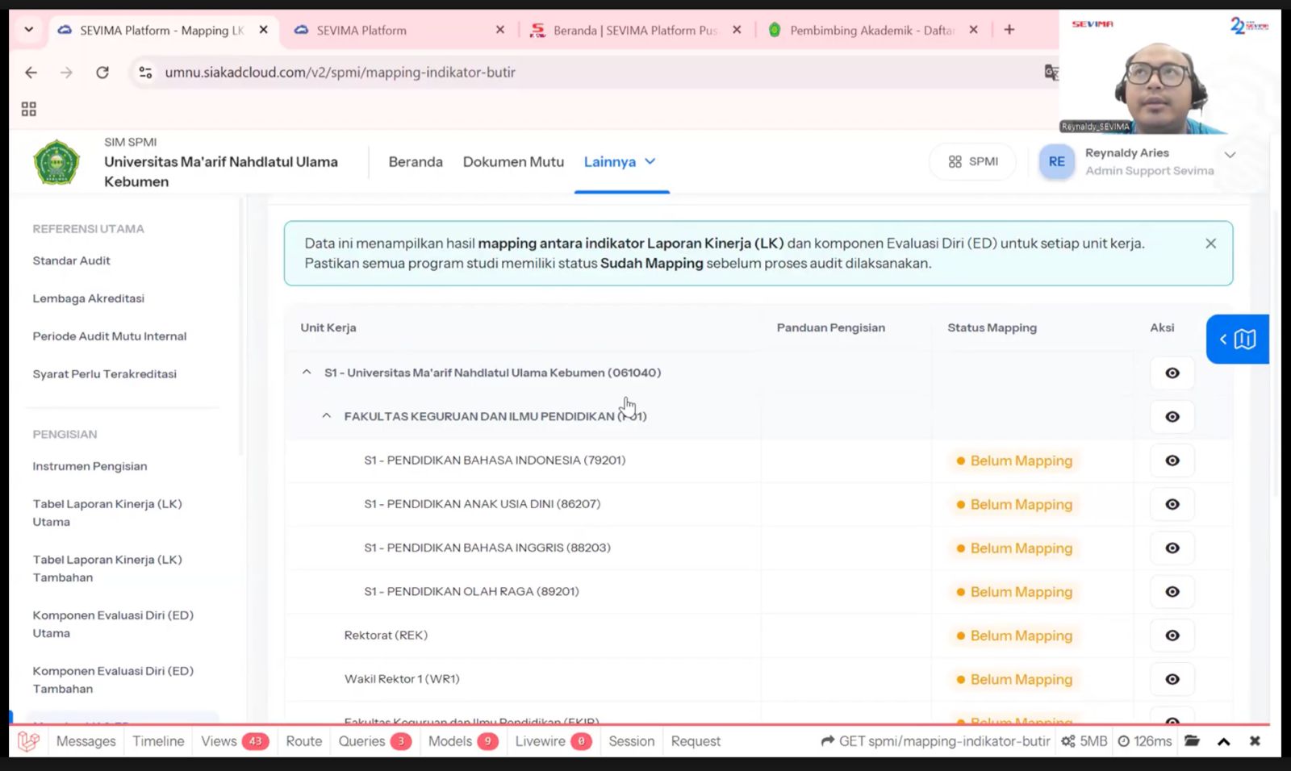This screenshot has height=771, width=1291.
Task: Open Tabel Laporan Kinerja (LK) Utama
Action: [107, 513]
